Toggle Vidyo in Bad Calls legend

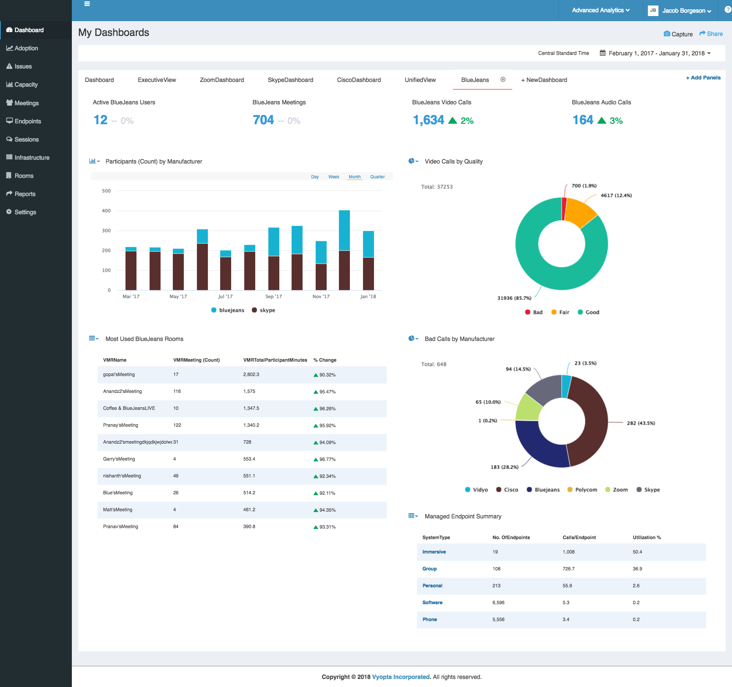coord(476,490)
